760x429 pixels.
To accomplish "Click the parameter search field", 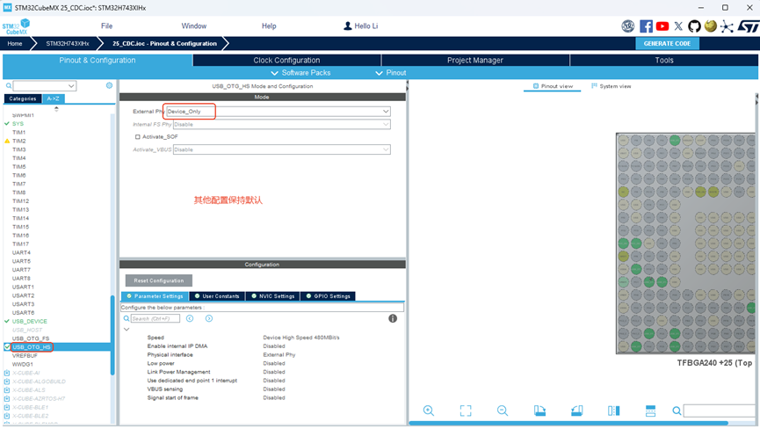I will coord(156,318).
